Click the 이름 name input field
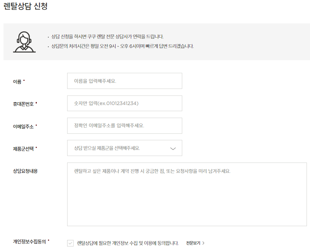This screenshot has height=248, width=310. (125, 81)
